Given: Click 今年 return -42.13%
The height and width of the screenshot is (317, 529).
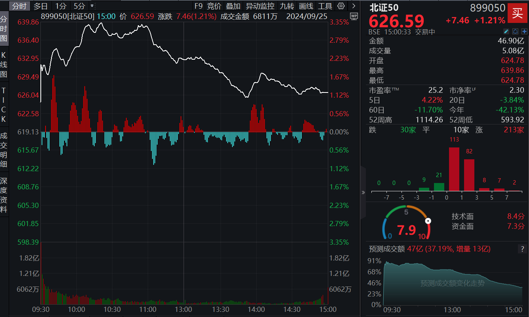Looking at the screenshot, I should coord(510,110).
